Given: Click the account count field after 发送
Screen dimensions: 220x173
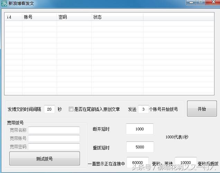Looking at the screenshot, I should coord(144,109).
